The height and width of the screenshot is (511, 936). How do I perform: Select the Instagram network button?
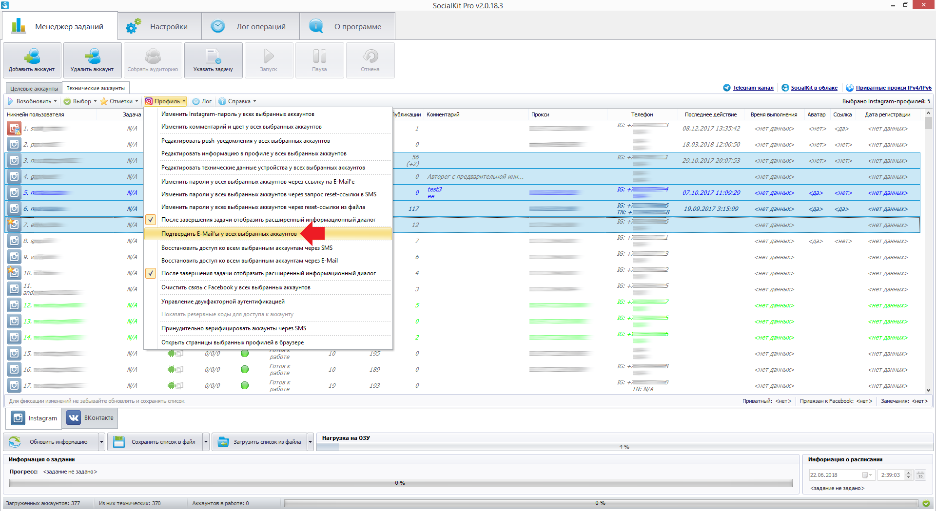tap(34, 418)
